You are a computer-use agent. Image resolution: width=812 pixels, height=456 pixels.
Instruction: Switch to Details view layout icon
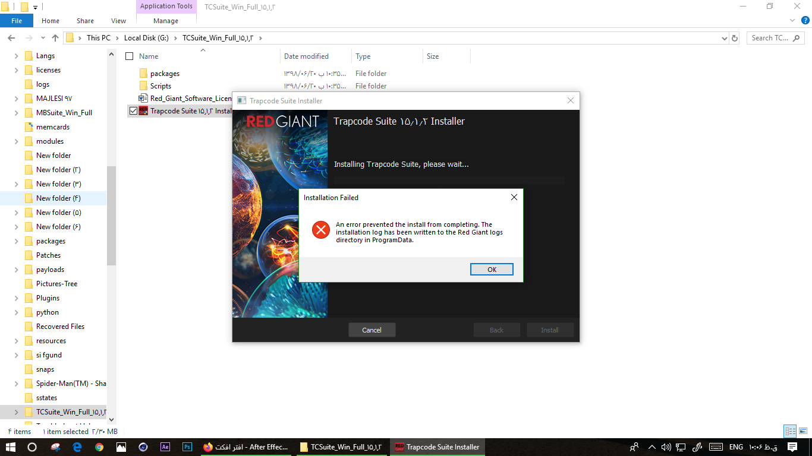[790, 432]
